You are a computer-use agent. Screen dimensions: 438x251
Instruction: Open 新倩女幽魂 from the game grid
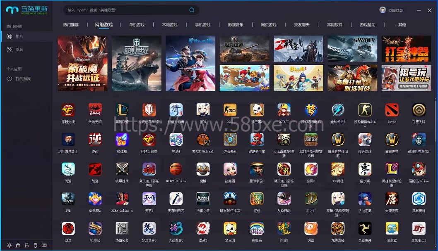pyautogui.click(x=176, y=110)
